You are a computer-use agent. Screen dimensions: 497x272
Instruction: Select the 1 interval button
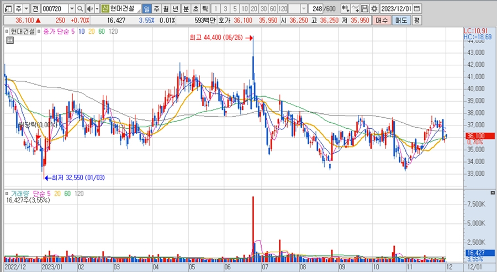click(216, 9)
